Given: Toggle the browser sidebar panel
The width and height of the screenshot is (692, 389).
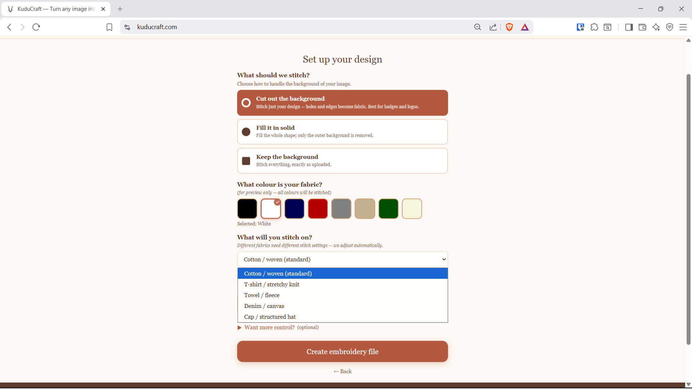Looking at the screenshot, I should pos(629,27).
